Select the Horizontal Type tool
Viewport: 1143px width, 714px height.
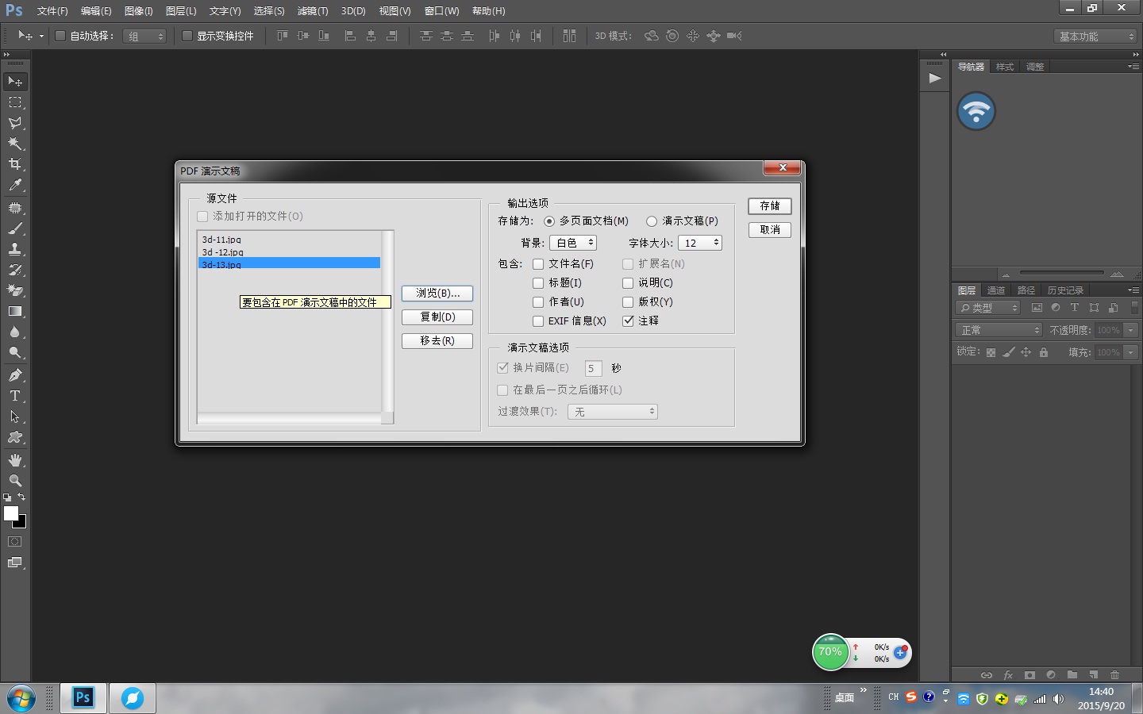(15, 396)
